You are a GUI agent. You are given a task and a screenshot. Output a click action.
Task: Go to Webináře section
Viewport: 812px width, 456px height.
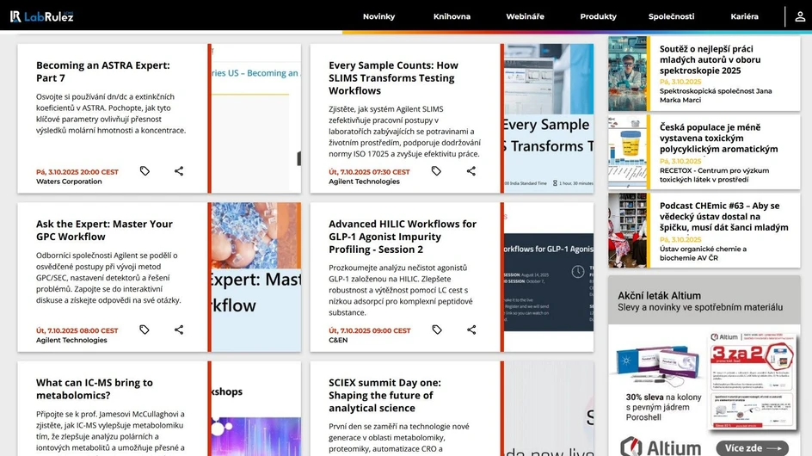(525, 16)
